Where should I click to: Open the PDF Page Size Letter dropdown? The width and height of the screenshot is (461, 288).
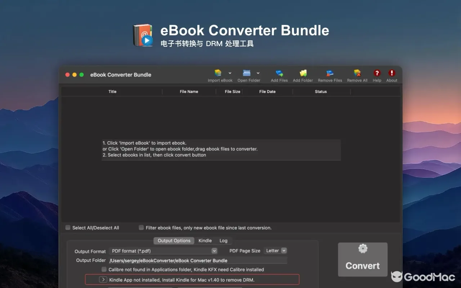(275, 251)
